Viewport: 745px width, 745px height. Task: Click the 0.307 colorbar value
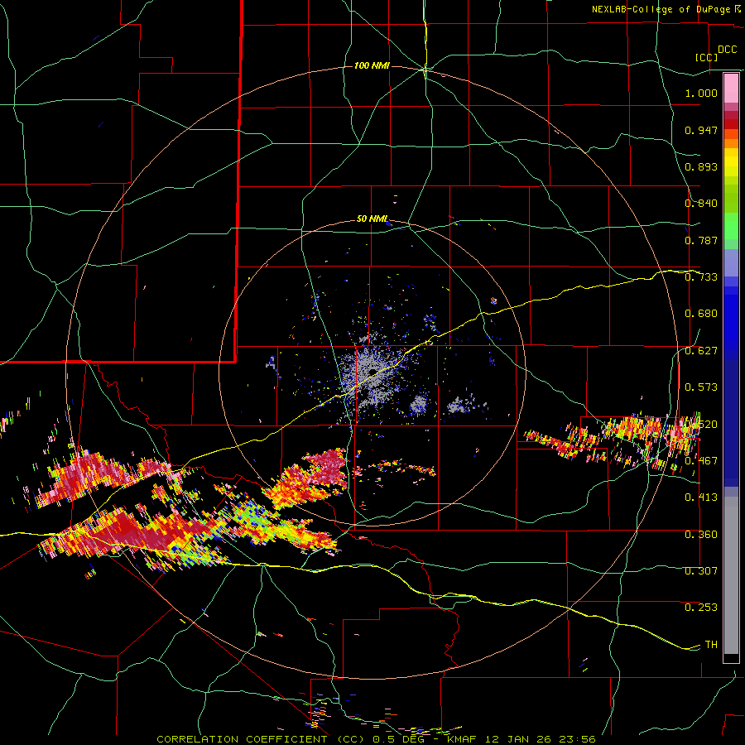(701, 571)
